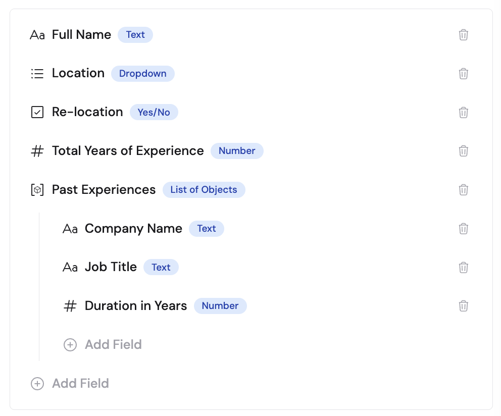Open the Text type badge on Full Name
501x416 pixels.
coord(135,35)
